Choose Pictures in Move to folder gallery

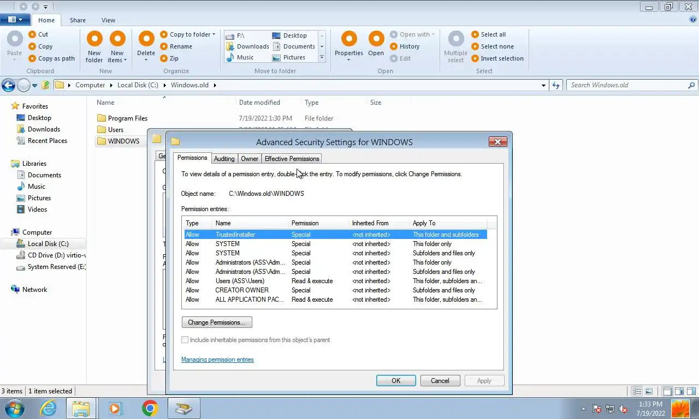(289, 57)
